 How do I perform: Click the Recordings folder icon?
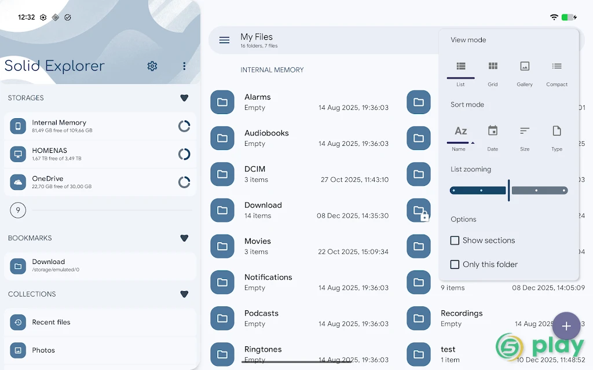tap(419, 318)
